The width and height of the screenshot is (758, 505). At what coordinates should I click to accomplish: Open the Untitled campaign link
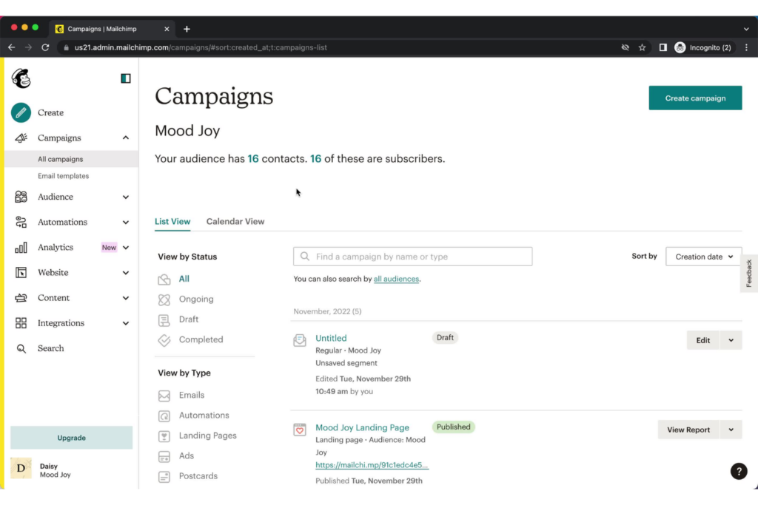[331, 338]
